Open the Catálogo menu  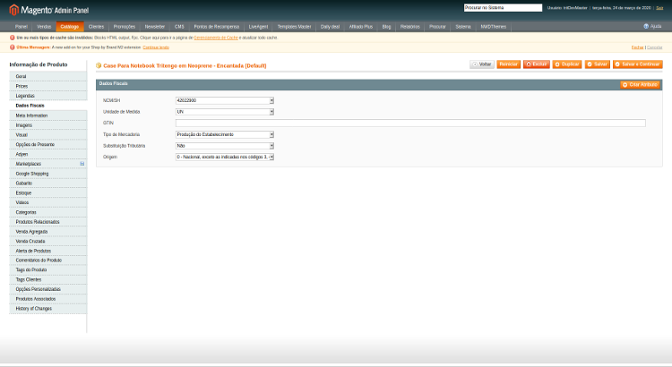(69, 27)
